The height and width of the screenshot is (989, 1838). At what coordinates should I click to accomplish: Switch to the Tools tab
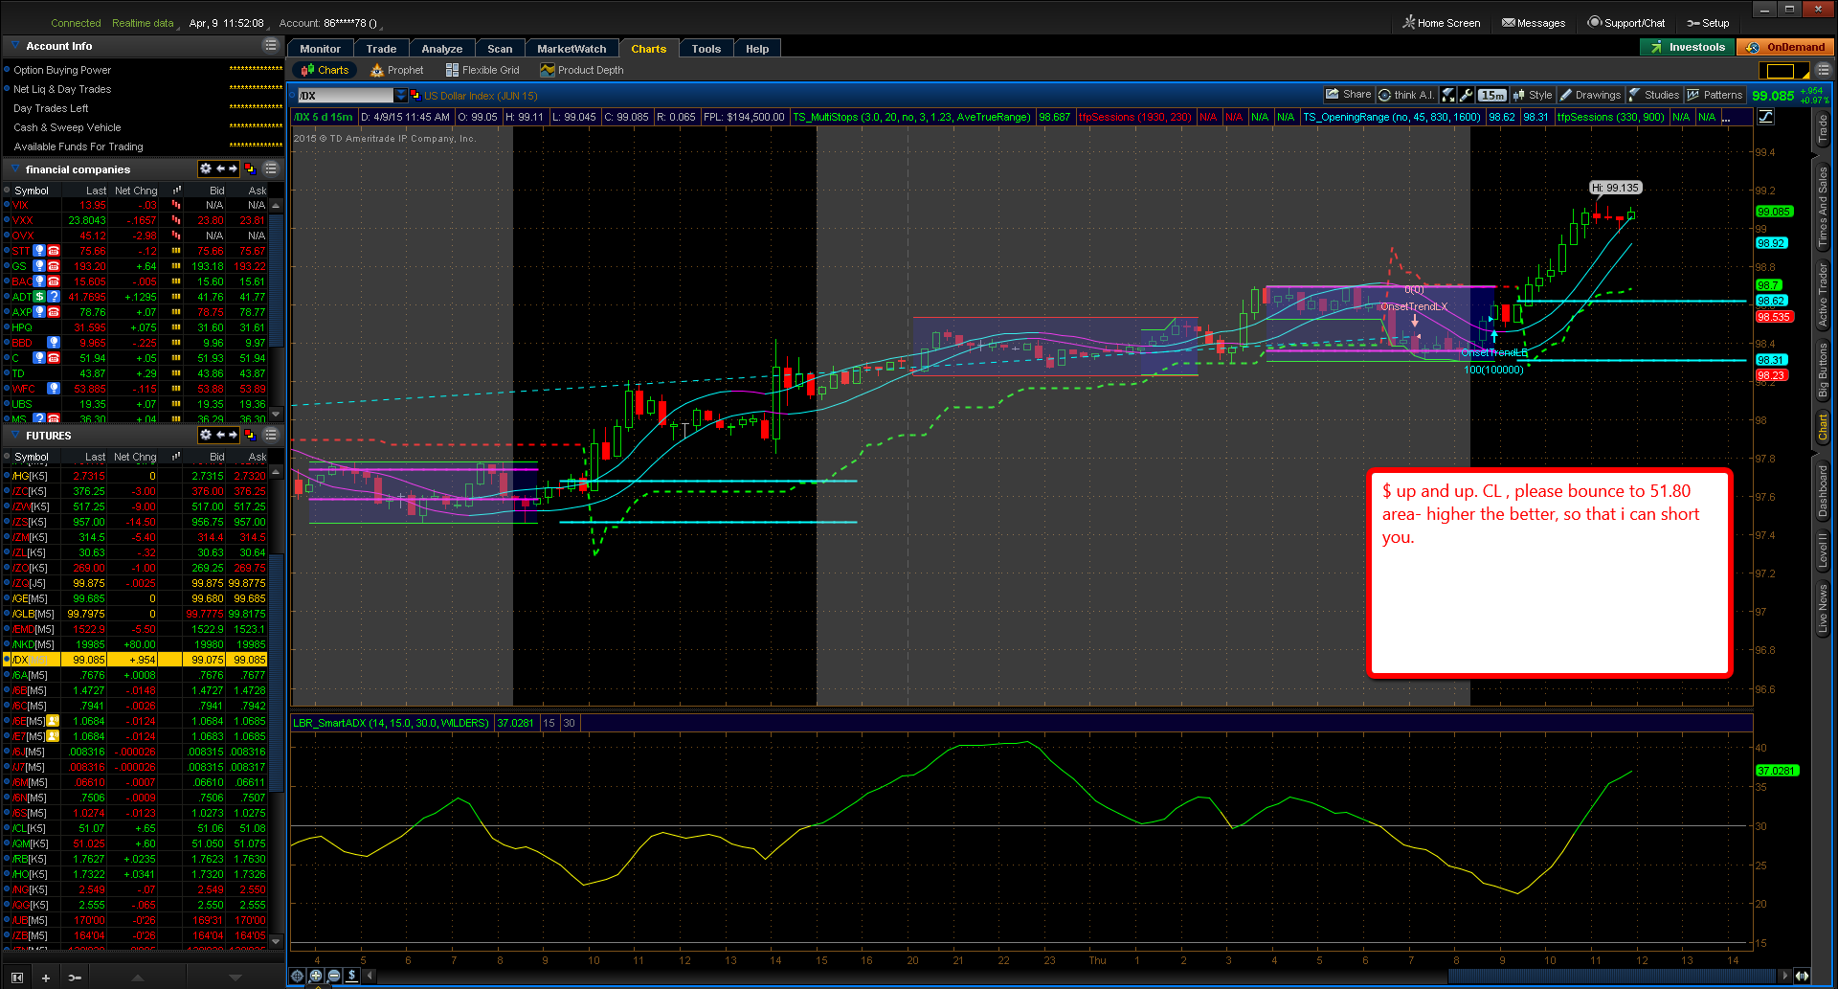tap(706, 49)
